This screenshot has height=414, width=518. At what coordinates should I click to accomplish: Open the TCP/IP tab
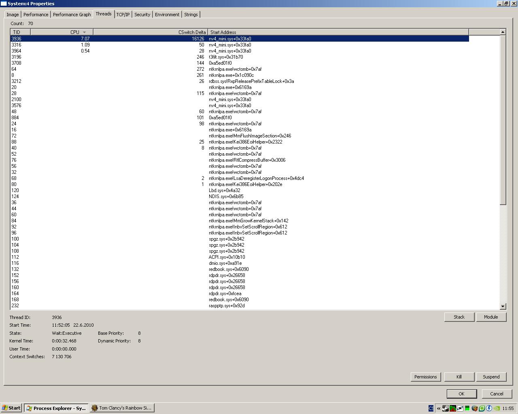click(x=123, y=15)
